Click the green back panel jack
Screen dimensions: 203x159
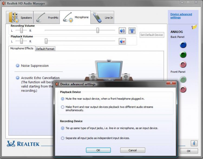[x=183, y=55]
